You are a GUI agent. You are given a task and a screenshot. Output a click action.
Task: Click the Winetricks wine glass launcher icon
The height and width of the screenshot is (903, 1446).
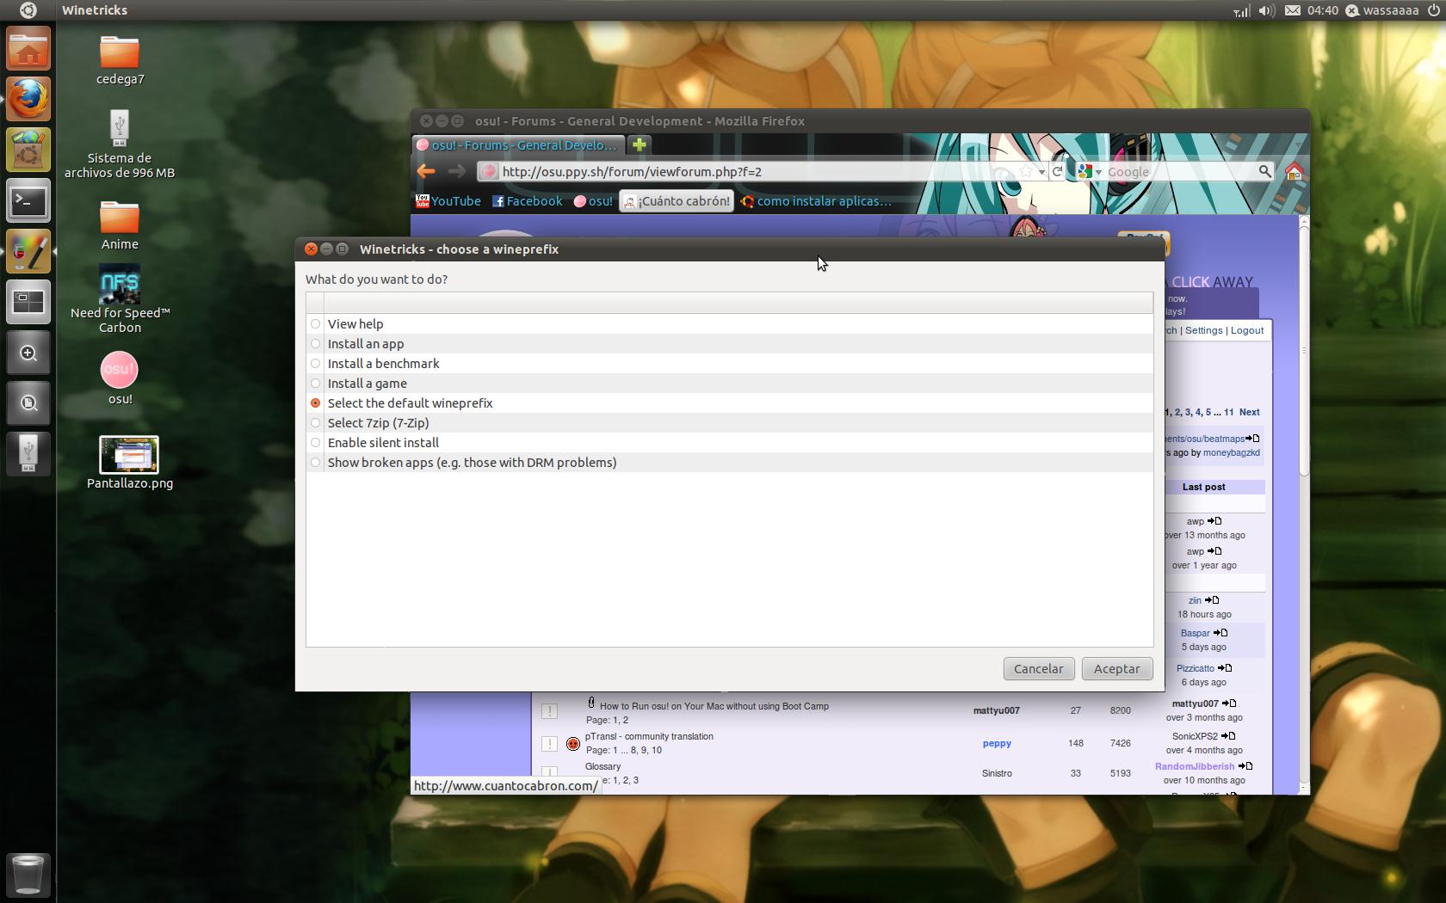pyautogui.click(x=28, y=252)
